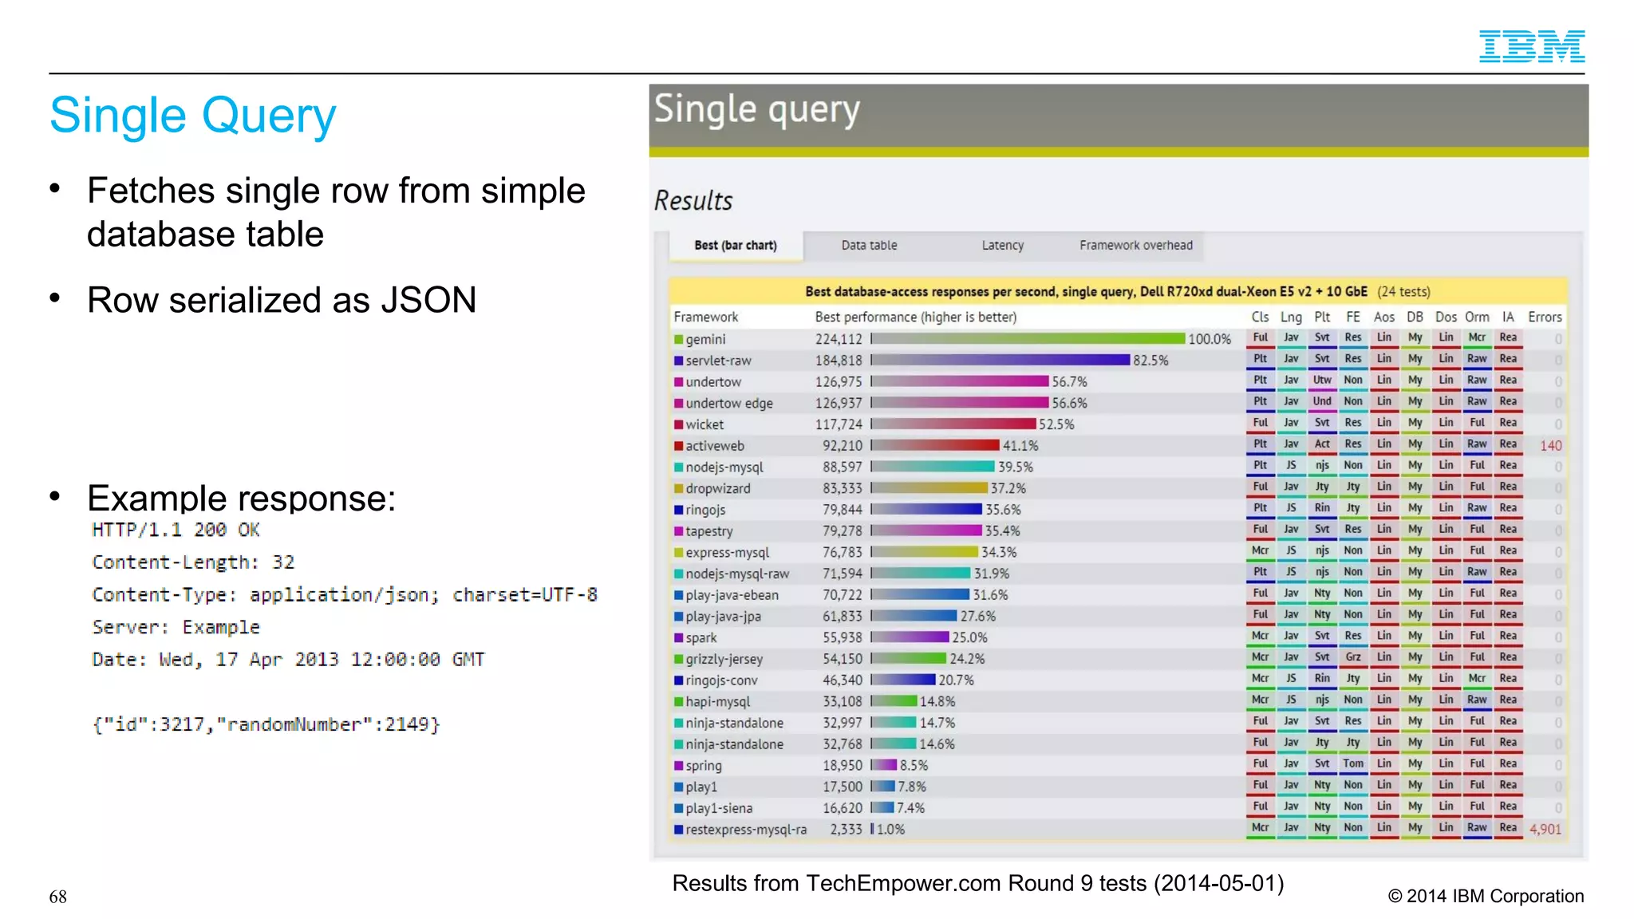1634x919 pixels.
Task: Select the Best (bar chart) tab
Action: click(735, 246)
